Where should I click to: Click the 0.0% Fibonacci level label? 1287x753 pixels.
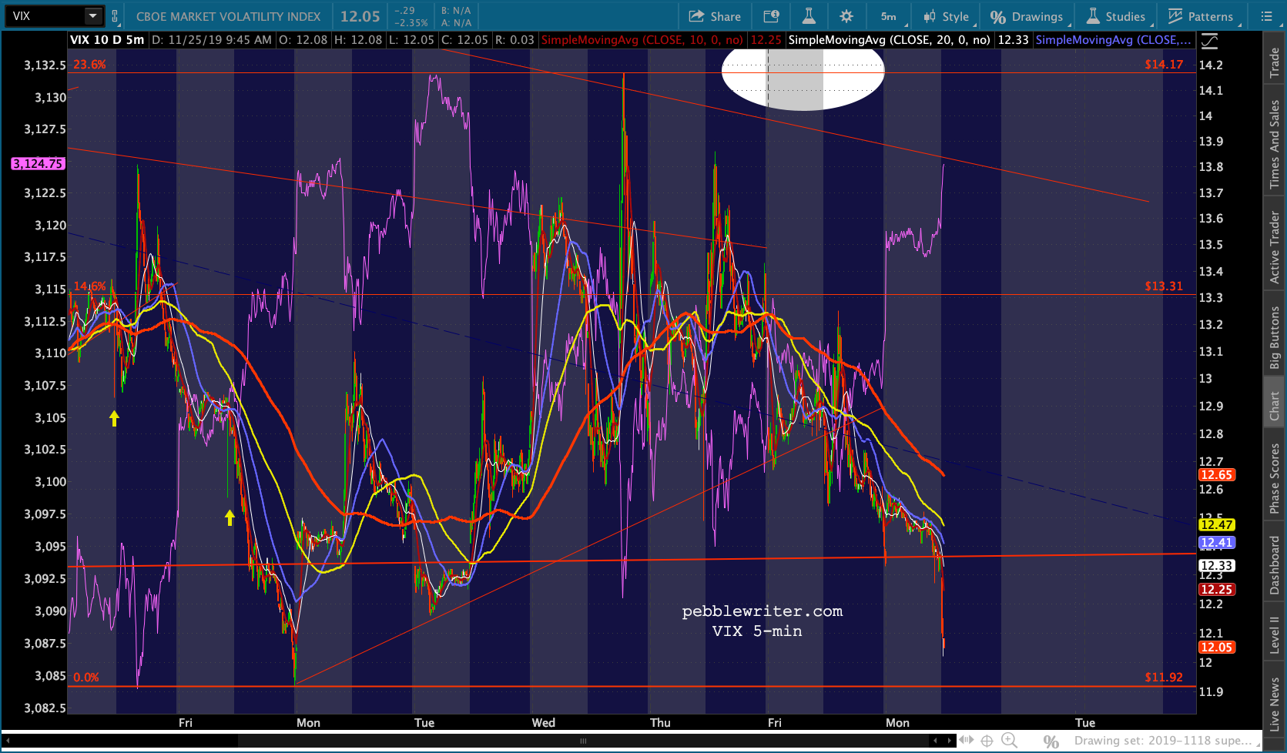86,678
